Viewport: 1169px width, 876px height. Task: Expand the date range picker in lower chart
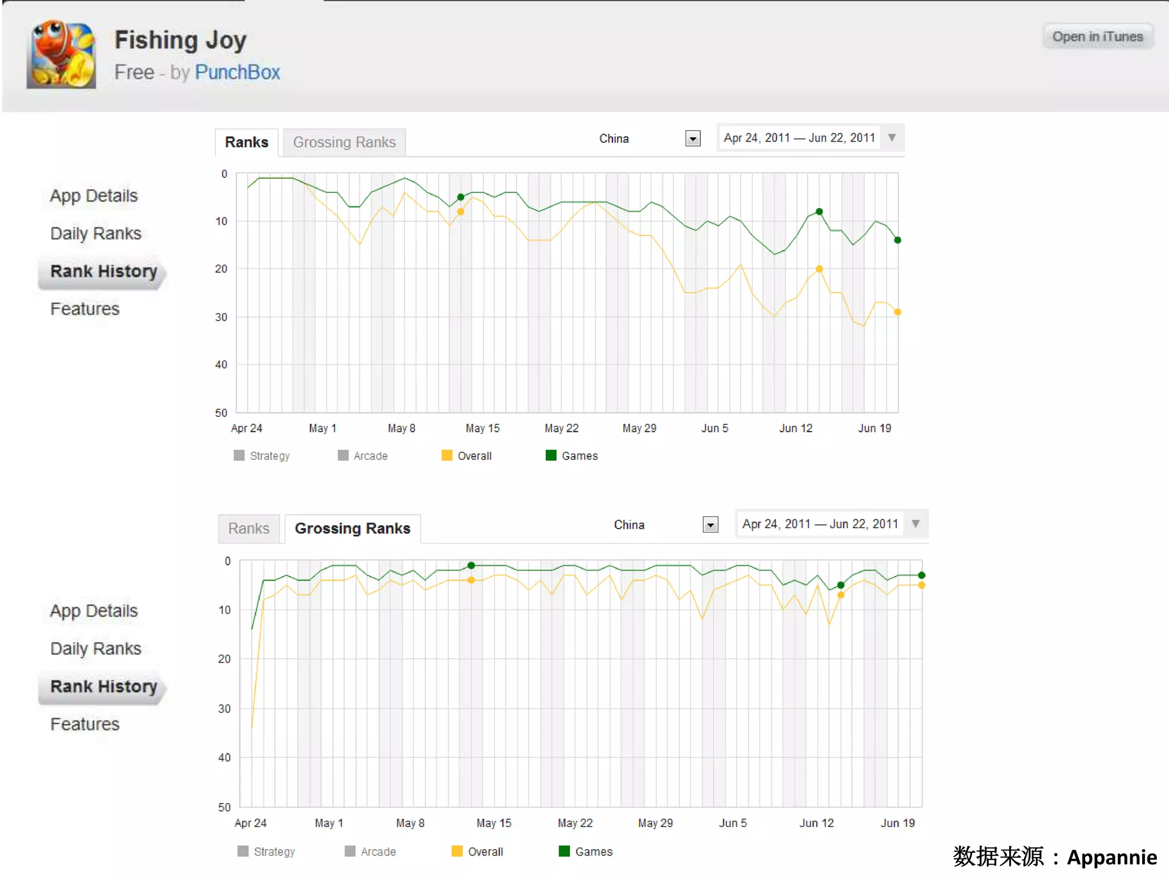click(831, 524)
